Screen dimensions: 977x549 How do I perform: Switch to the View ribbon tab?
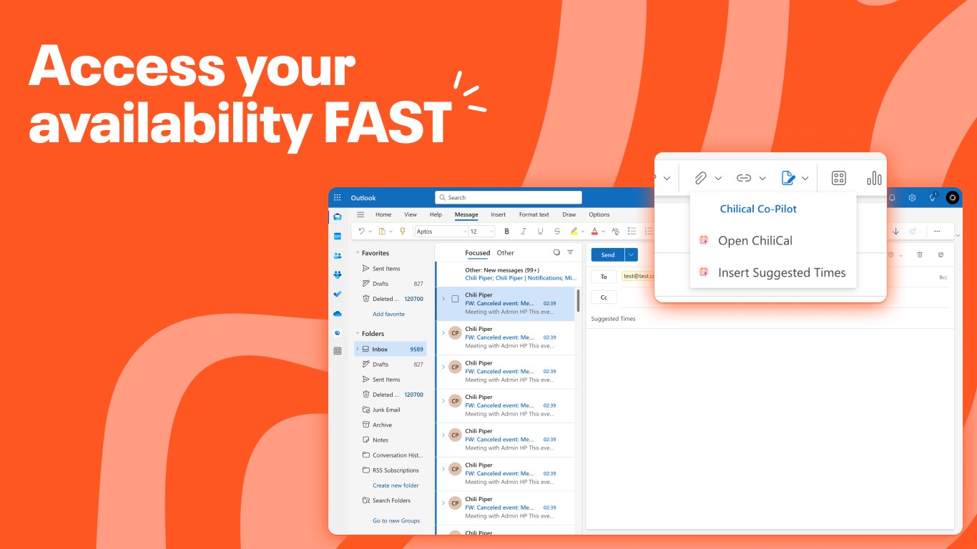[x=411, y=214]
